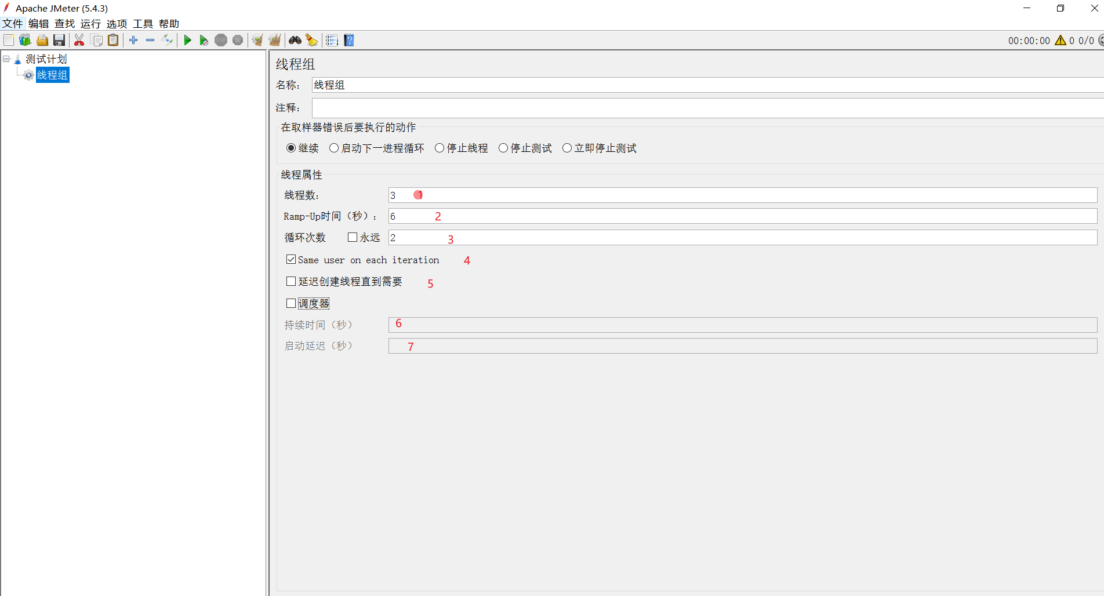Enable the 调度器 checkbox
Image resolution: width=1104 pixels, height=596 pixels.
(291, 303)
